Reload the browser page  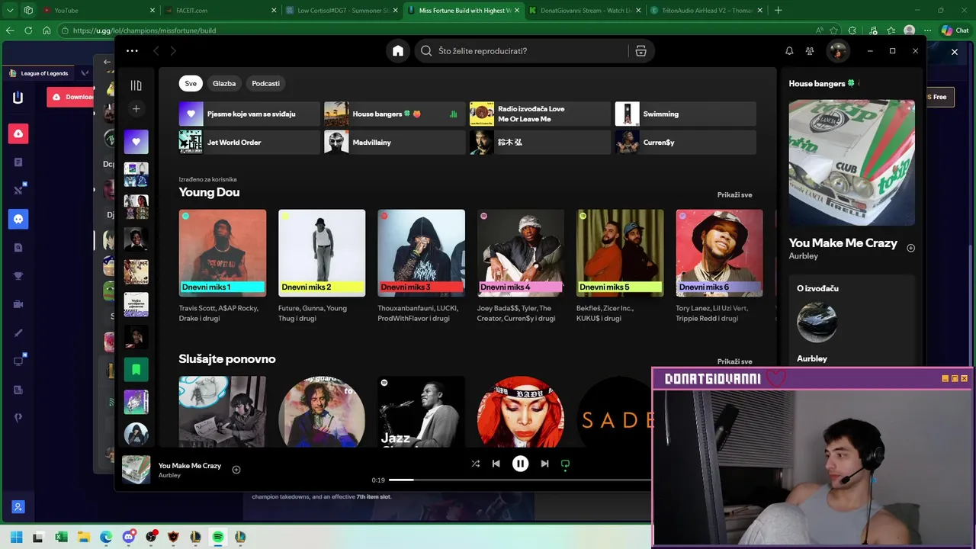[28, 30]
